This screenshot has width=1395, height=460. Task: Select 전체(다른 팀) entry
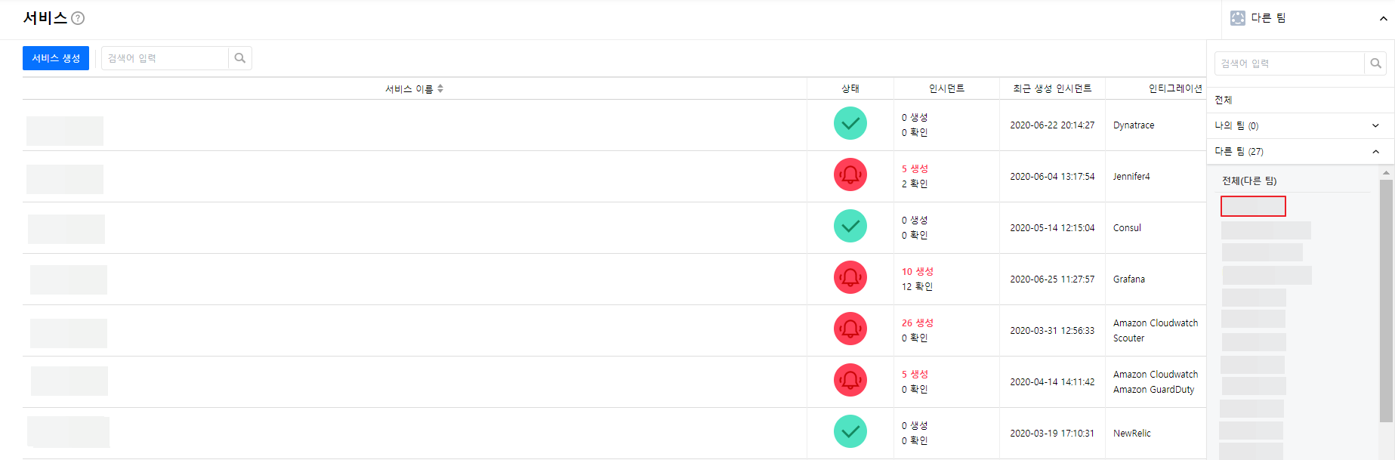pos(1249,181)
